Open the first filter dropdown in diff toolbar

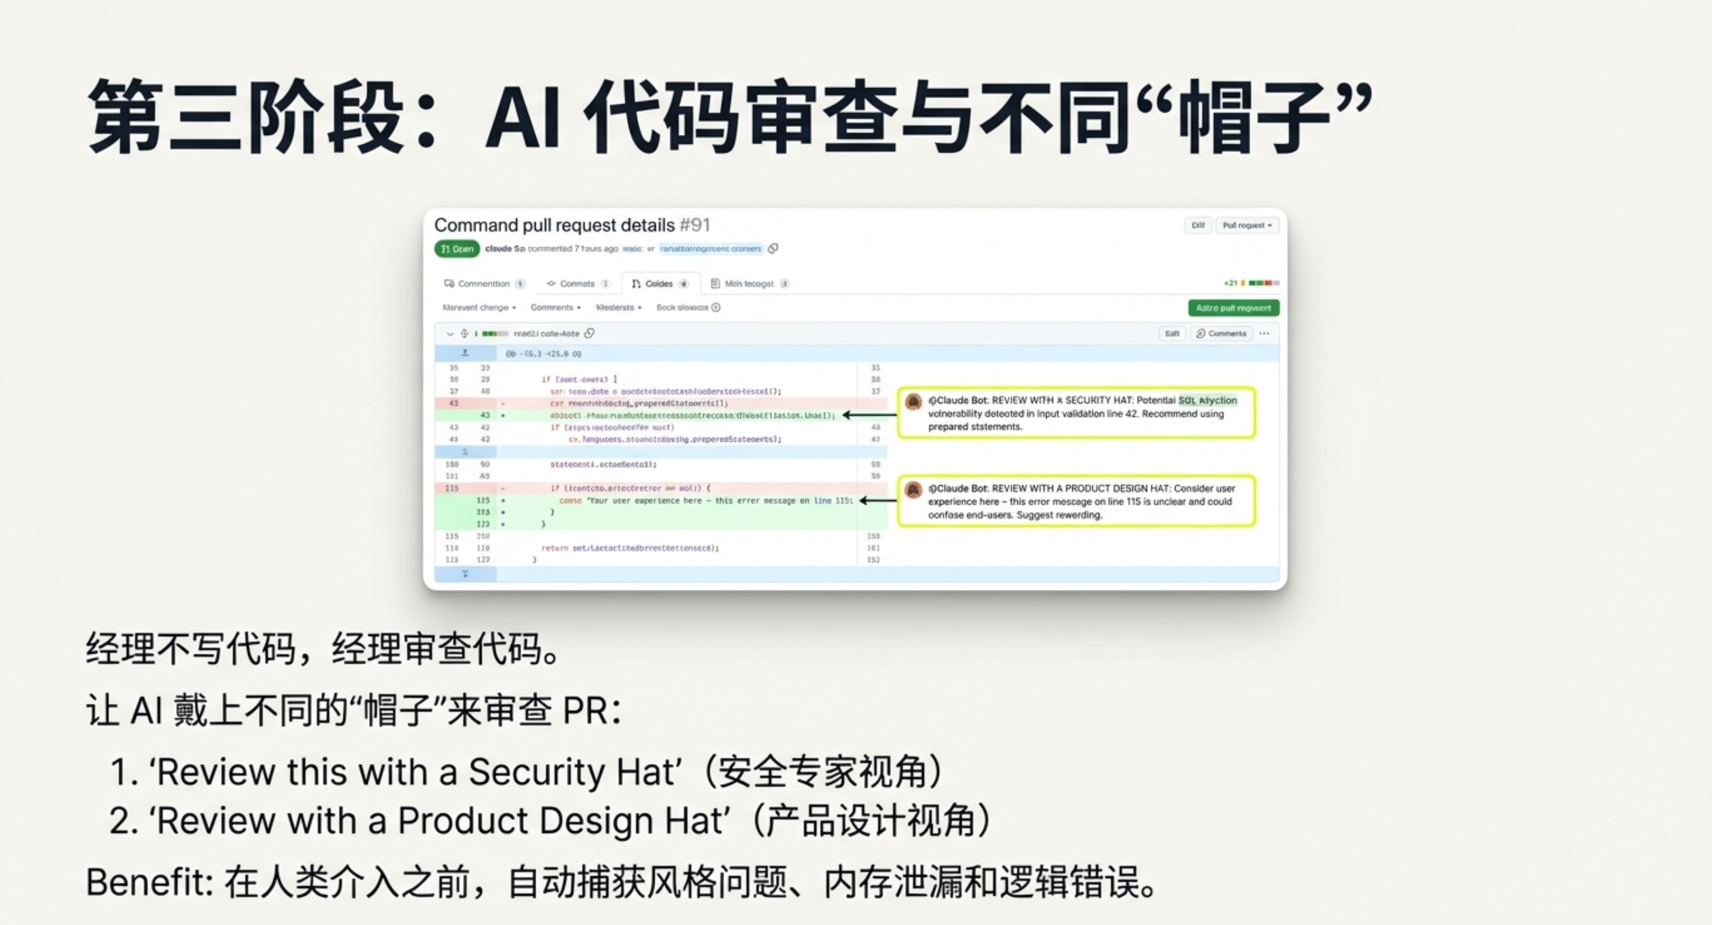[479, 307]
